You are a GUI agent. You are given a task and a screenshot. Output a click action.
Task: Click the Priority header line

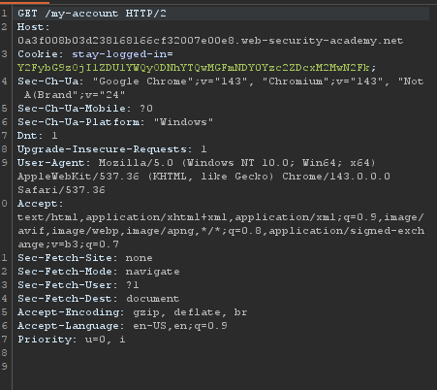pos(72,340)
